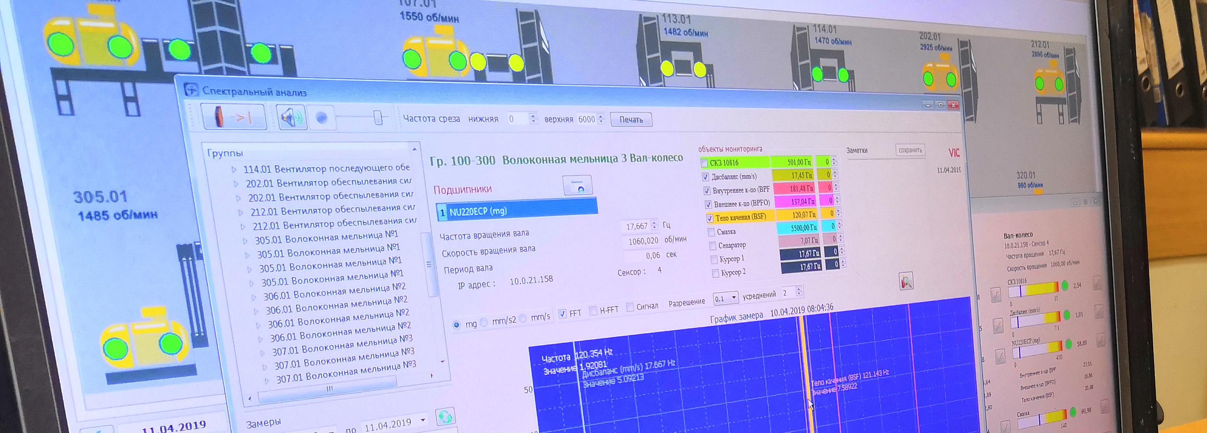Click the volume slider handle in toolbar
Viewport: 1207px width, 433px height.
click(378, 117)
